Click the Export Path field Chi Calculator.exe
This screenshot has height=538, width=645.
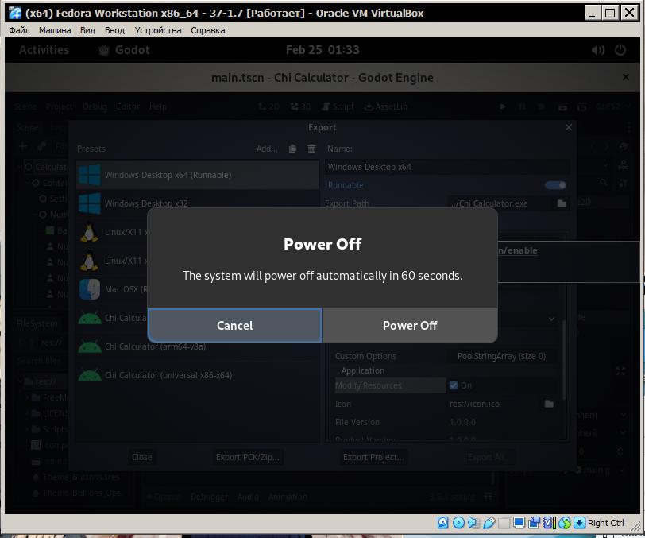(x=500, y=203)
